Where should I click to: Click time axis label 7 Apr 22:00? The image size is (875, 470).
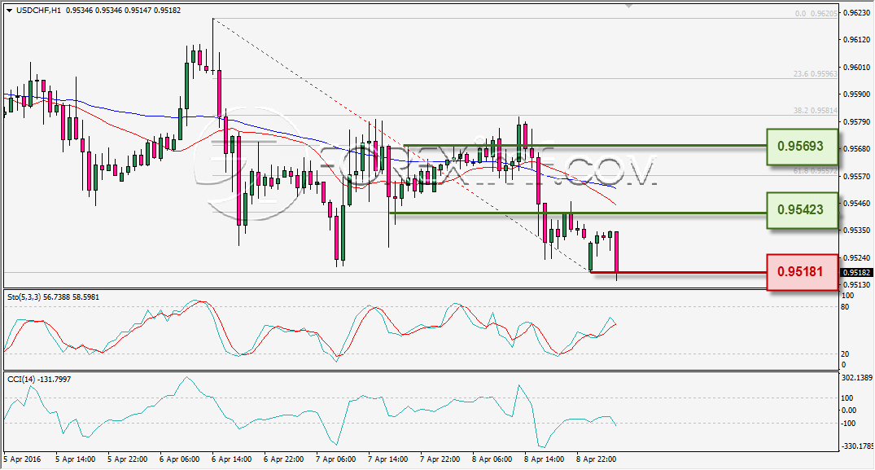coord(440,459)
